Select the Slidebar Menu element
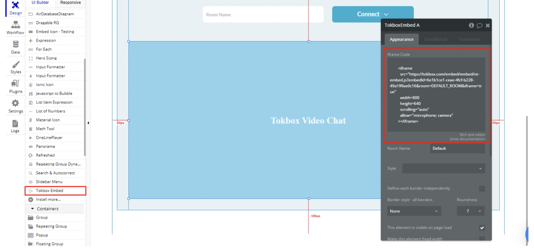This screenshot has height=250, width=534. click(x=55, y=182)
